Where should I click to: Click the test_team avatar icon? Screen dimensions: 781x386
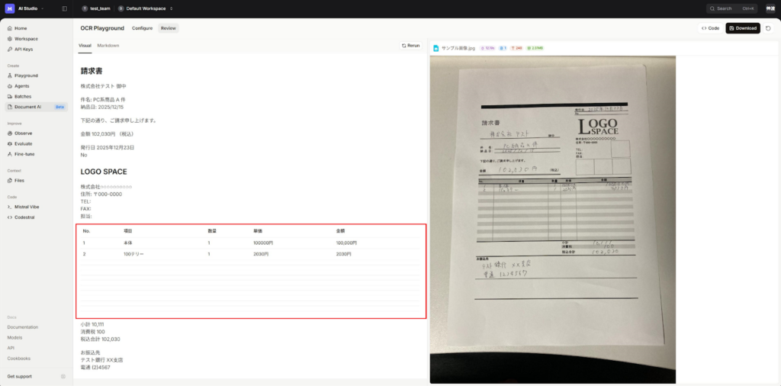(85, 8)
